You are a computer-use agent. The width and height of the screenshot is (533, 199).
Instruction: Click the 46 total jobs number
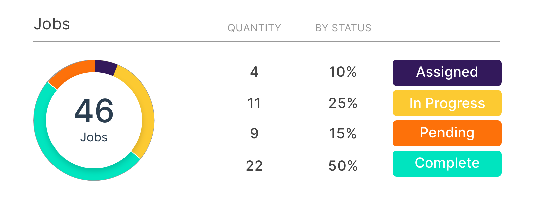[94, 111]
